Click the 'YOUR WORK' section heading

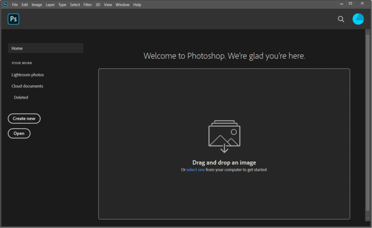coord(22,63)
